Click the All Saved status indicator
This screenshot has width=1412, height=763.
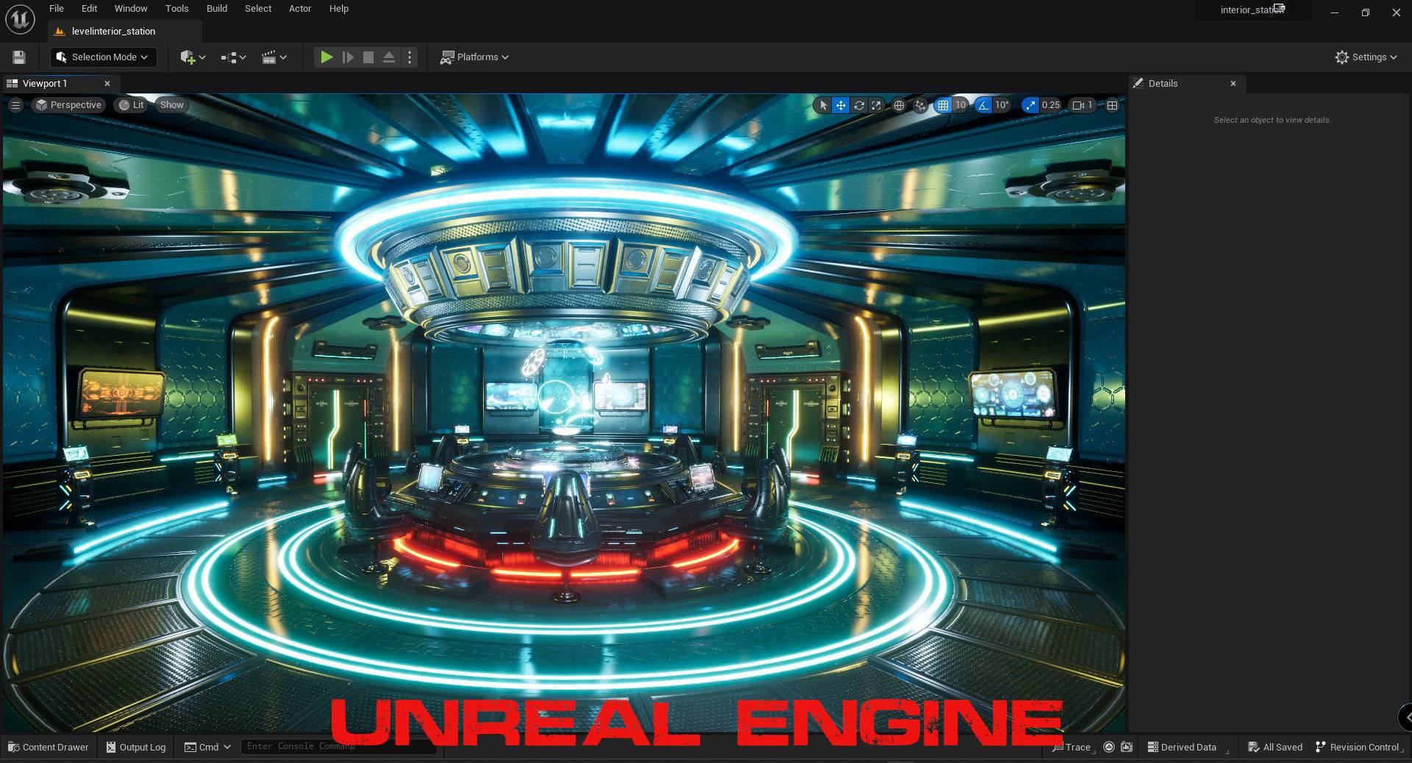(x=1275, y=747)
